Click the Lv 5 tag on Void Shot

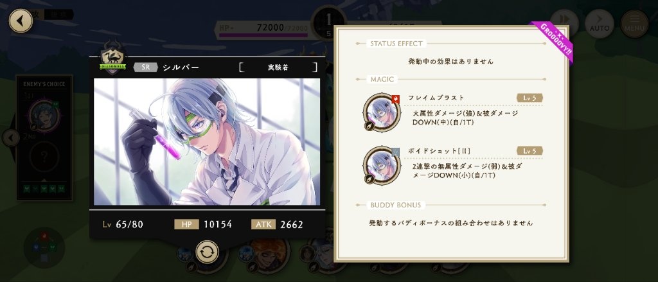[x=529, y=151]
